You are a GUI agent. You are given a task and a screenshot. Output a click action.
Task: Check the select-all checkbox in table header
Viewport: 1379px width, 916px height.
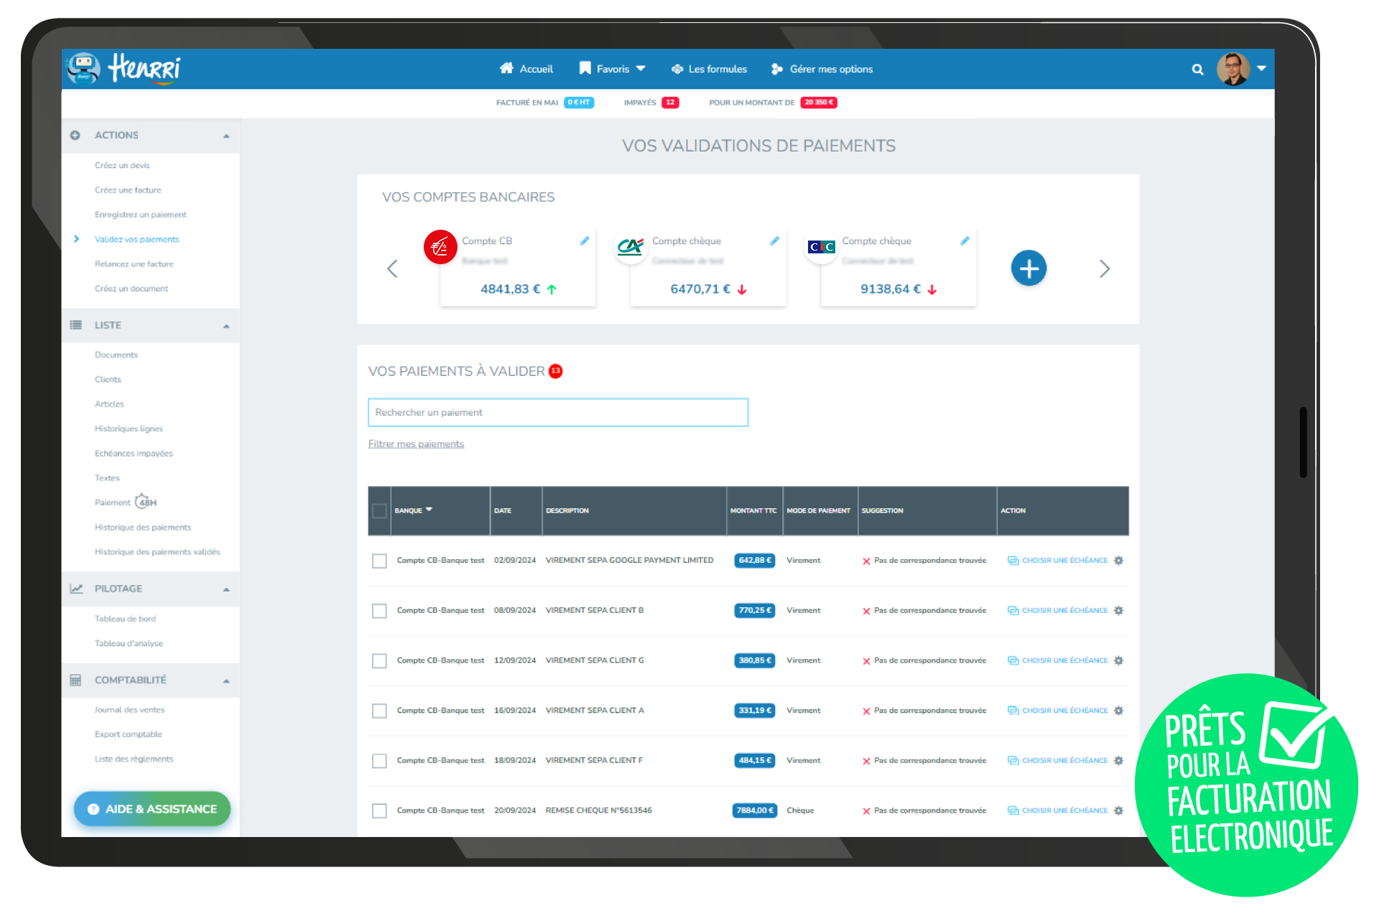379,511
